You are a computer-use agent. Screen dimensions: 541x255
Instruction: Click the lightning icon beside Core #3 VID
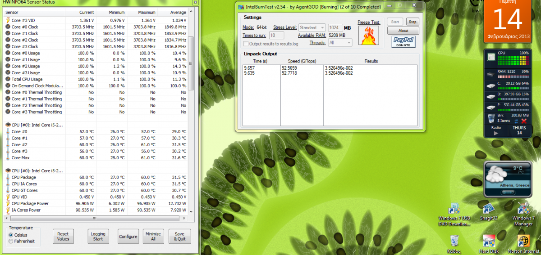click(8, 20)
